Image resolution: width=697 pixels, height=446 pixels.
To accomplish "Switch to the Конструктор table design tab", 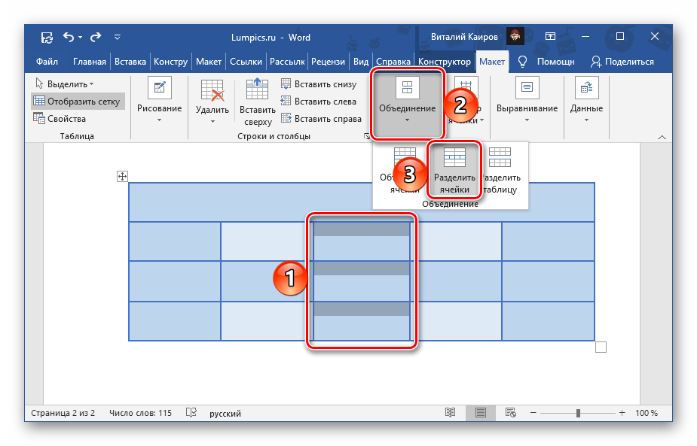I will click(x=444, y=62).
